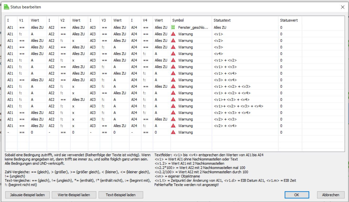Click the warning icon in the row without status text

(x=173, y=132)
